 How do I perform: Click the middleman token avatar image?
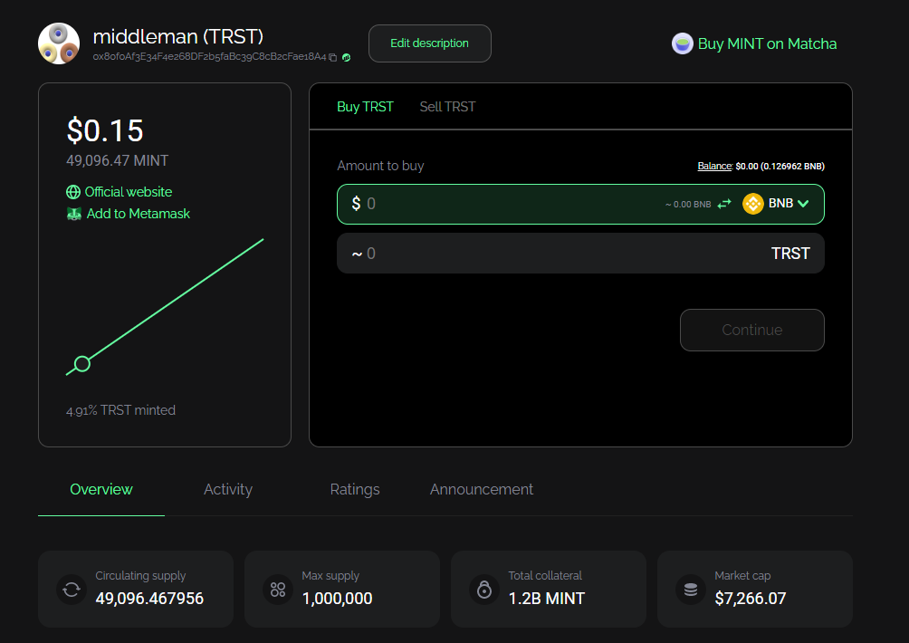pos(59,43)
